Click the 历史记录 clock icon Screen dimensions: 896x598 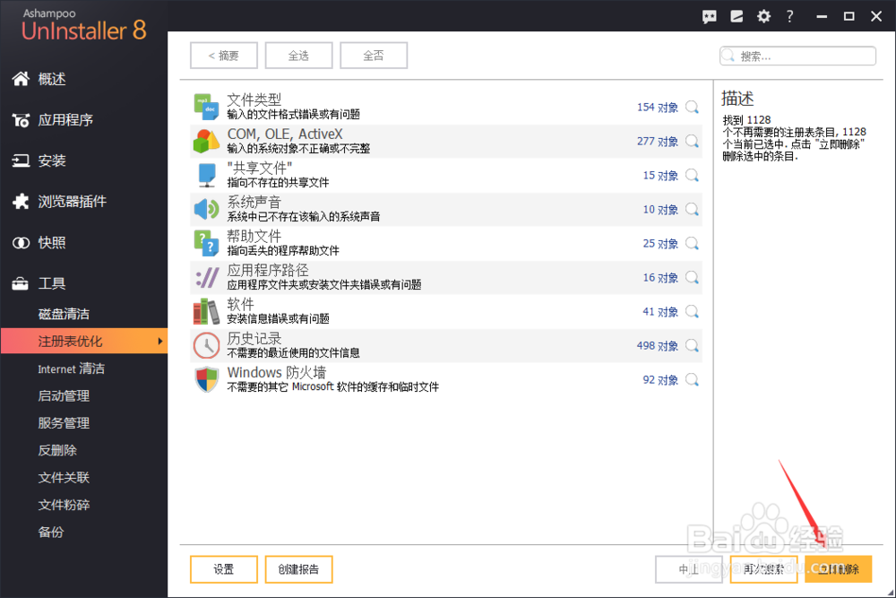(x=206, y=346)
